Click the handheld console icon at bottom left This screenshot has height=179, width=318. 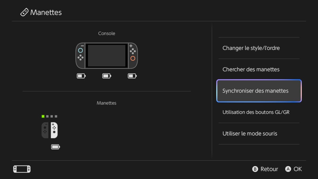pyautogui.click(x=22, y=169)
